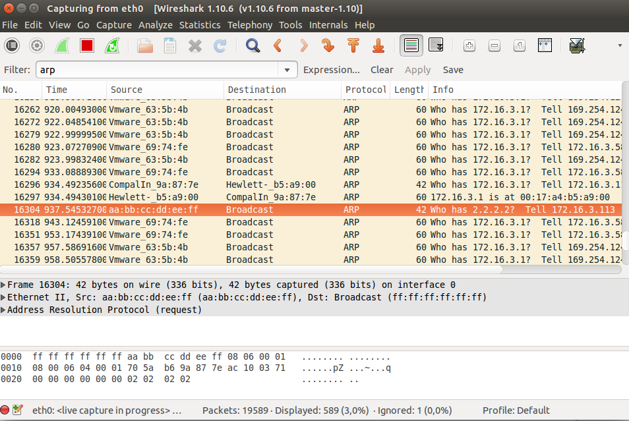The width and height of the screenshot is (629, 421).
Task: Restart the current capture
Action: pyautogui.click(x=112, y=45)
